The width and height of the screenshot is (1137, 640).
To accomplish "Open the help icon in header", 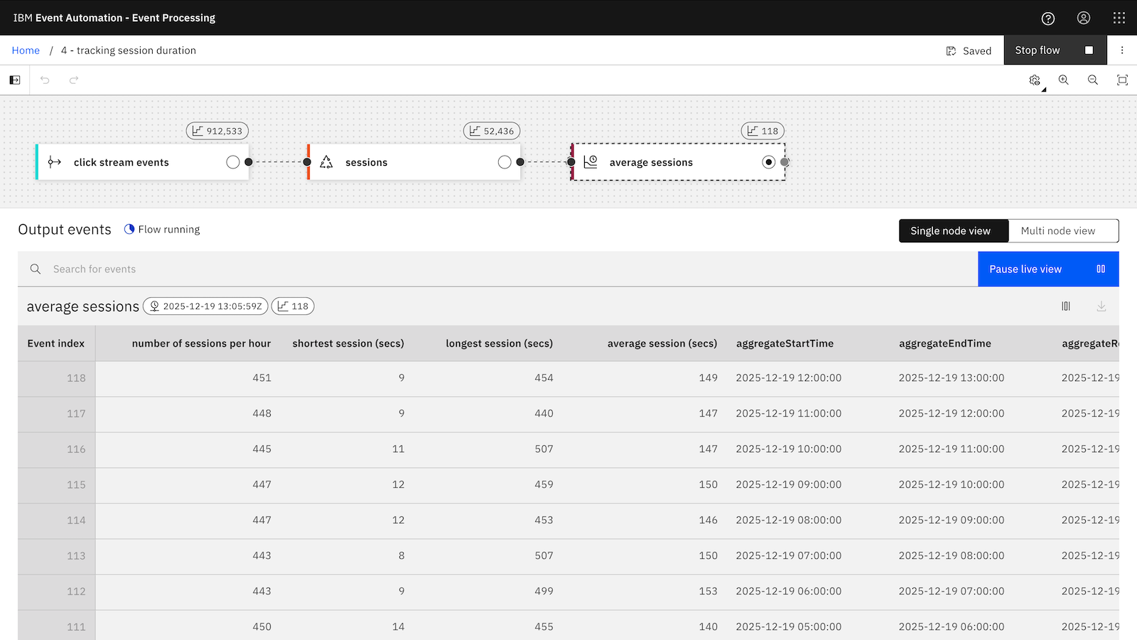I will [x=1047, y=18].
